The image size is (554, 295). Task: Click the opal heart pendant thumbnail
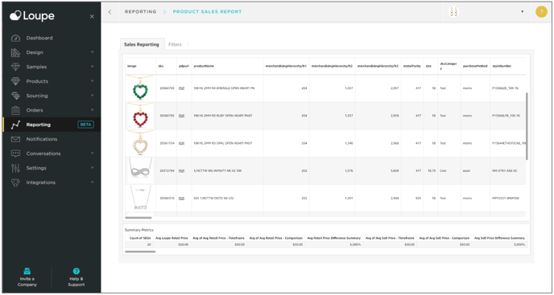pos(140,143)
